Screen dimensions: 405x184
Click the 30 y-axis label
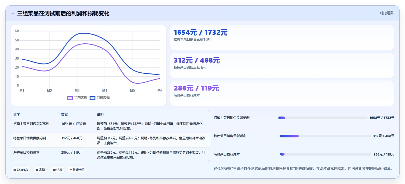[x=17, y=59]
